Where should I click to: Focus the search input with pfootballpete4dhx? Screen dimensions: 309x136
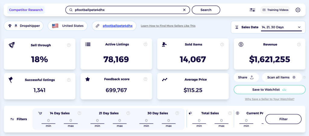point(128,10)
